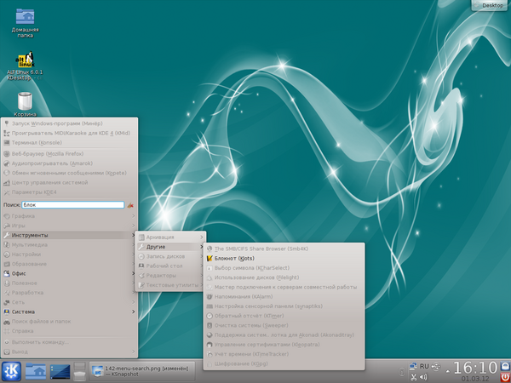This screenshot has height=383, width=511.
Task: Open the Корзина trash icon on desktop
Action: [26, 101]
